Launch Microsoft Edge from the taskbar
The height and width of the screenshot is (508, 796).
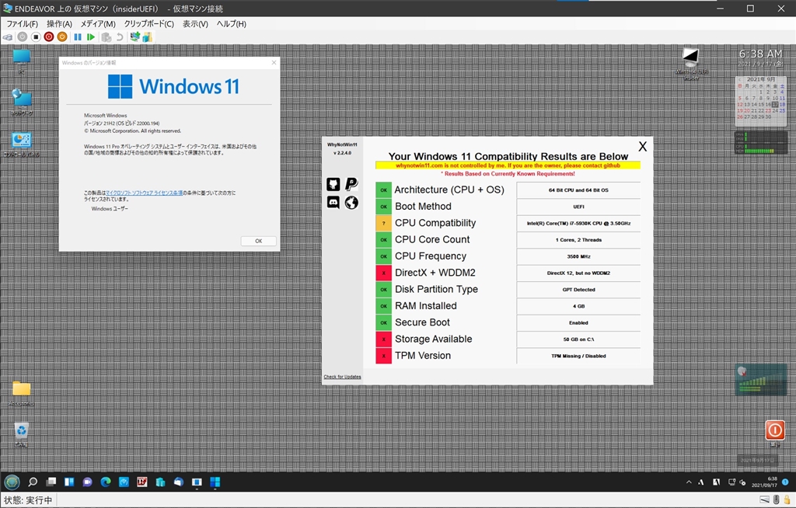tap(106, 482)
